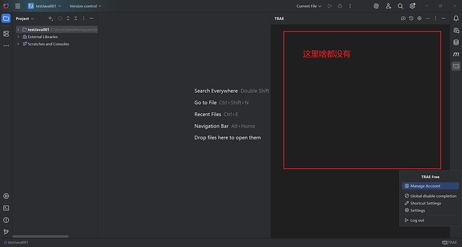Click the TRAE panel title tab

coord(279,19)
